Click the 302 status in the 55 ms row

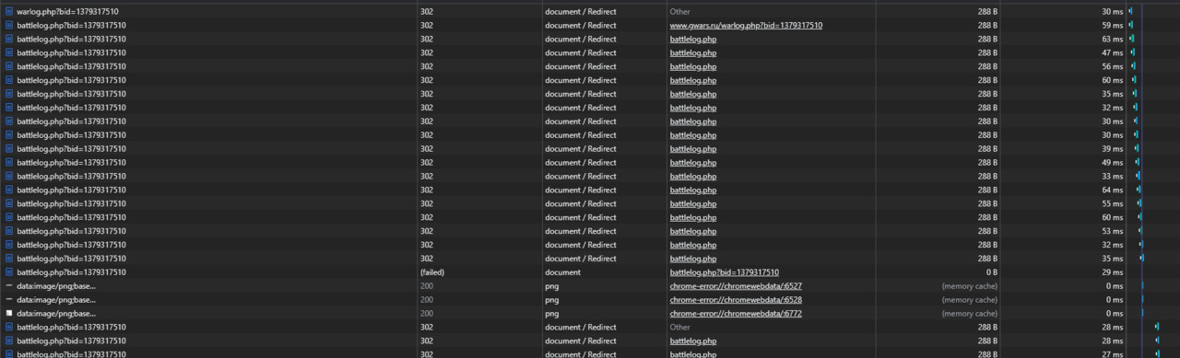click(x=427, y=203)
